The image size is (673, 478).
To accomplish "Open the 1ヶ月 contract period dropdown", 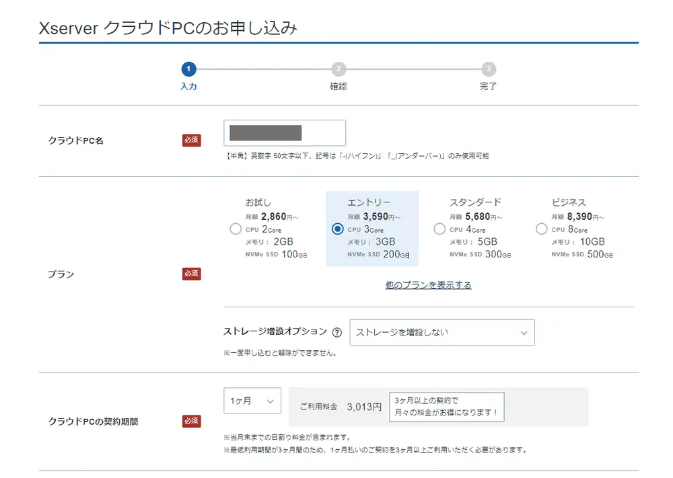I will click(x=252, y=401).
